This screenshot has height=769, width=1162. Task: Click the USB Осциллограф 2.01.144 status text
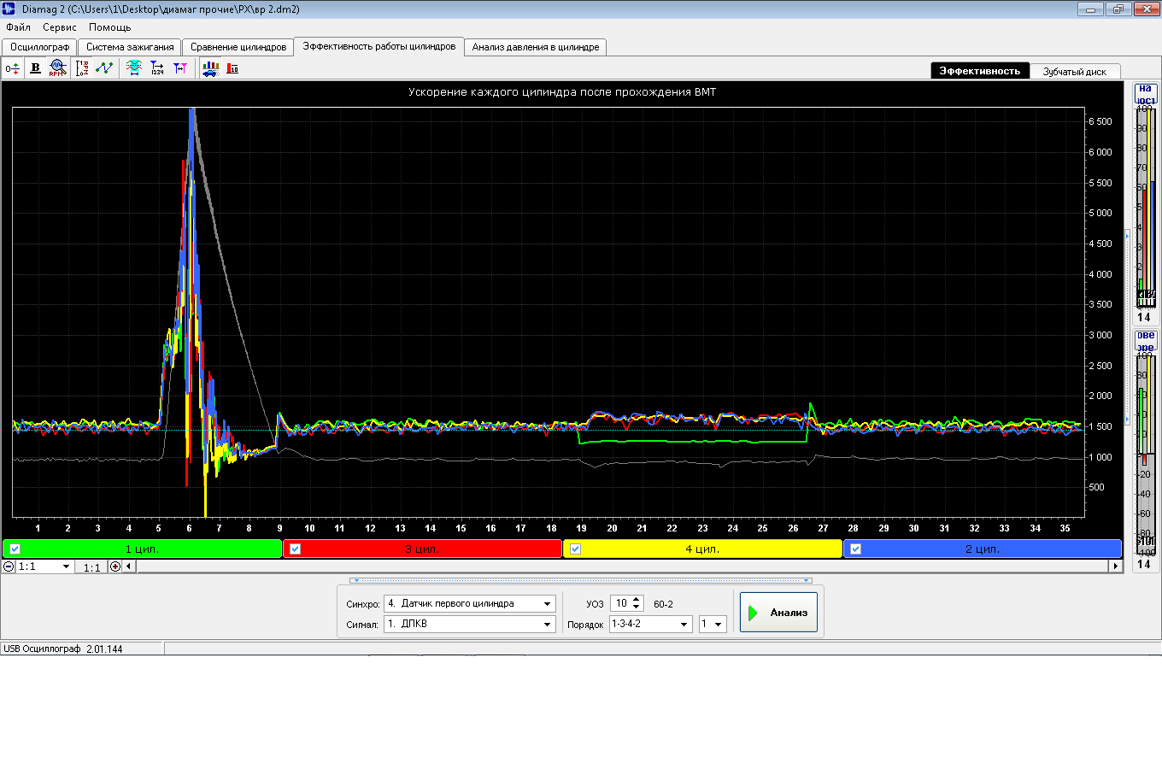tap(63, 649)
